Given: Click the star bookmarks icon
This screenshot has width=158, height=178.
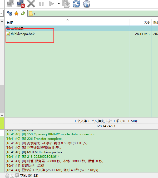Looking at the screenshot, I should pyautogui.click(x=16, y=13).
